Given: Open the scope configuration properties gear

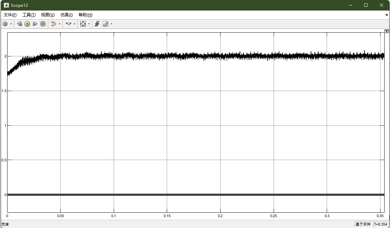Looking at the screenshot, I should [5, 24].
